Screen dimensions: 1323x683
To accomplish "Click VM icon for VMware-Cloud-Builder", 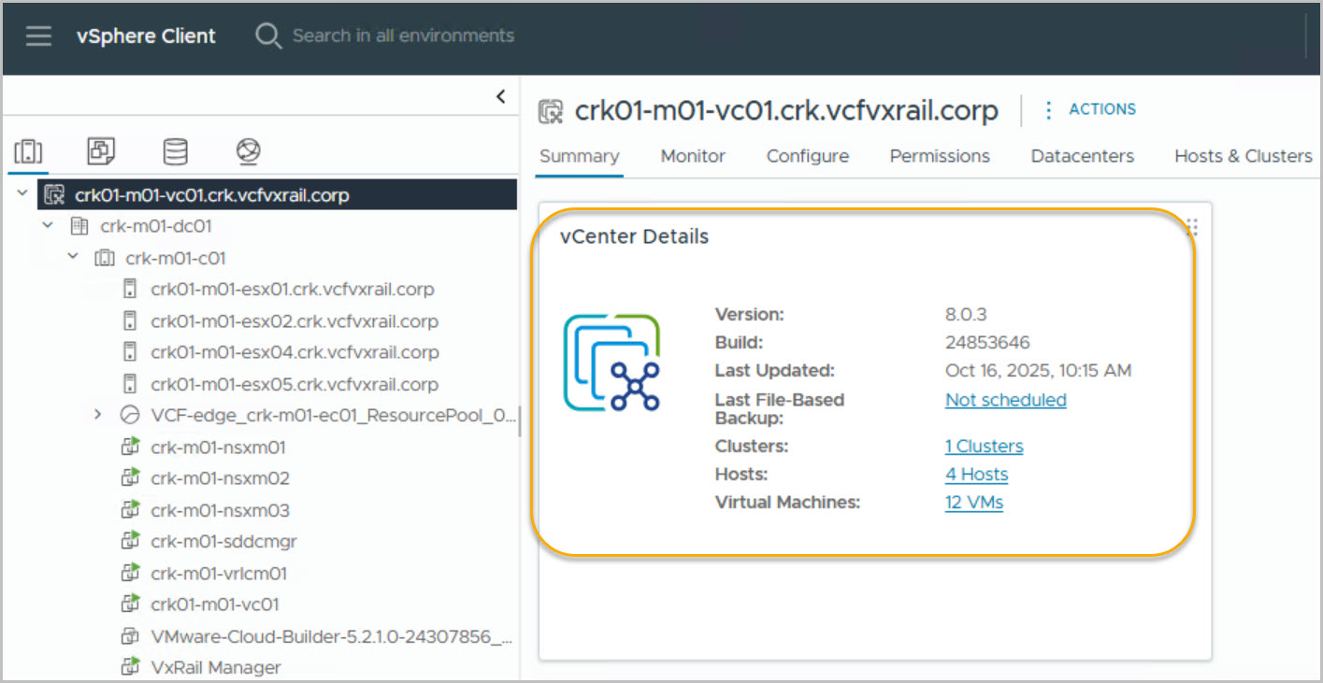I will click(x=130, y=636).
